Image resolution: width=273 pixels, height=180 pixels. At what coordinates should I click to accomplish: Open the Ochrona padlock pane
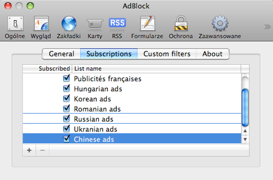pos(181,27)
